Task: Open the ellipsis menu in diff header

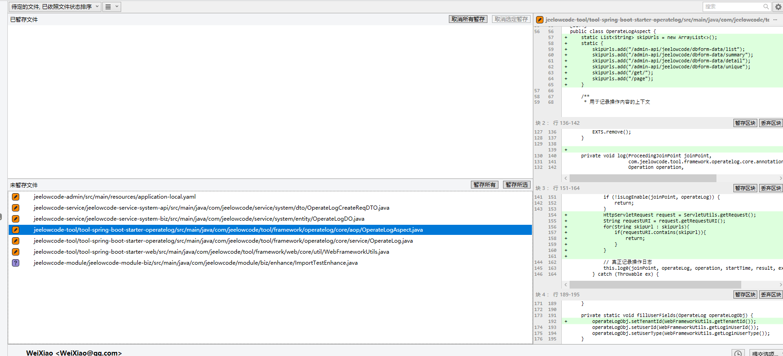Action: click(x=775, y=20)
